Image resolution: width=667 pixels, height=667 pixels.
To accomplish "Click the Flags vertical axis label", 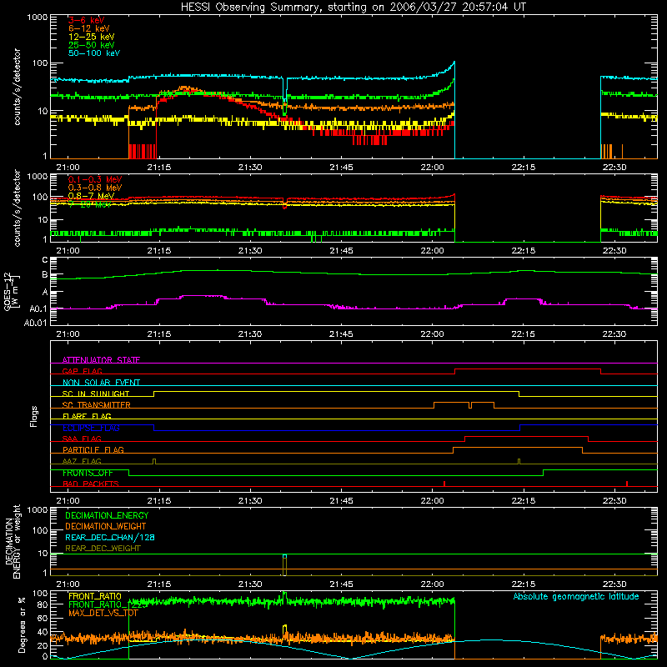I will point(34,416).
